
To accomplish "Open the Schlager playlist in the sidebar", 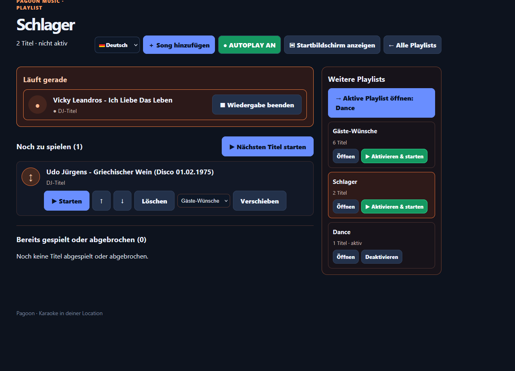I will (x=346, y=206).
